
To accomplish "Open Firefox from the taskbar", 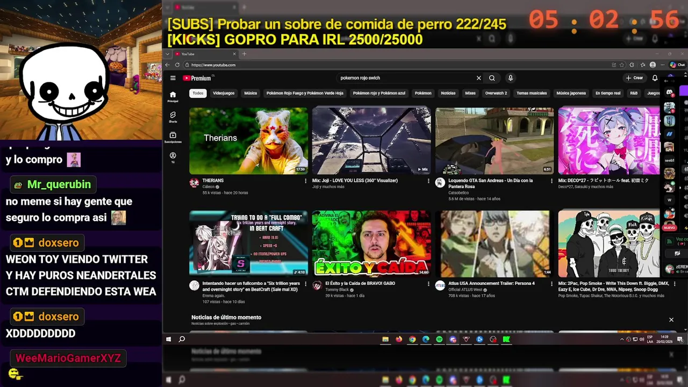I will pos(399,339).
